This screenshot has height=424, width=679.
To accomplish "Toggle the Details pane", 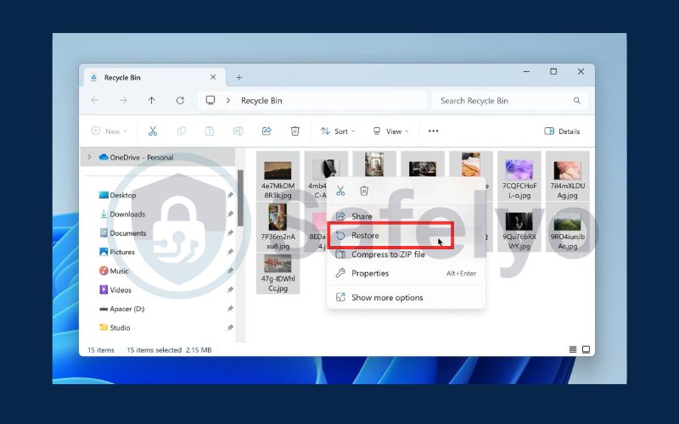I will pyautogui.click(x=562, y=131).
